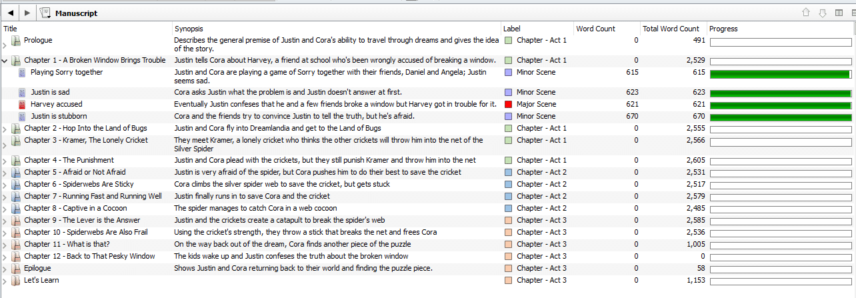
Task: Click the Chapter 6 folder icon
Action: (x=16, y=185)
